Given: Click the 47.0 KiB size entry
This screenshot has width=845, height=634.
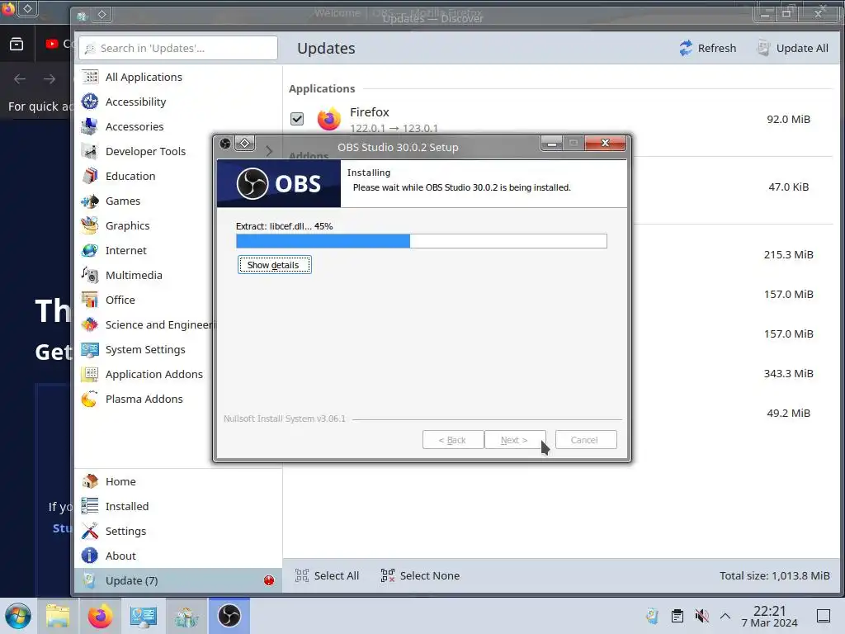Looking at the screenshot, I should 788,187.
